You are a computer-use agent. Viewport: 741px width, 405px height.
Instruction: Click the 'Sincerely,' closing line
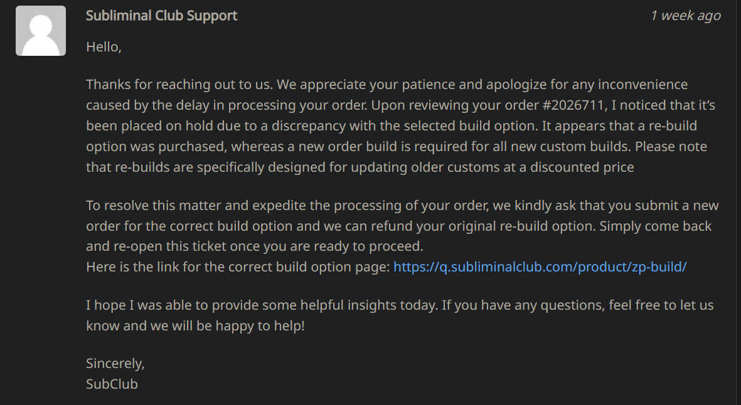[115, 363]
